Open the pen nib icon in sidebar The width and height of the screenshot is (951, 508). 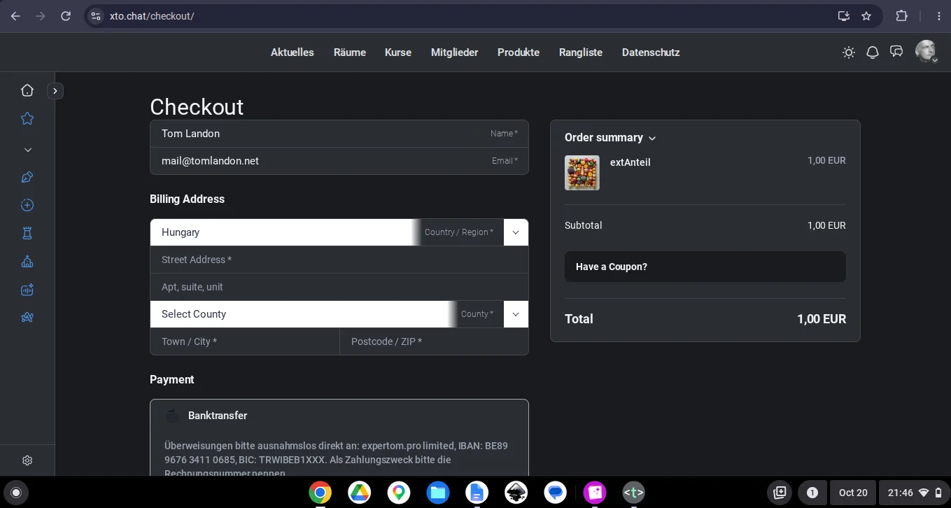(x=27, y=177)
